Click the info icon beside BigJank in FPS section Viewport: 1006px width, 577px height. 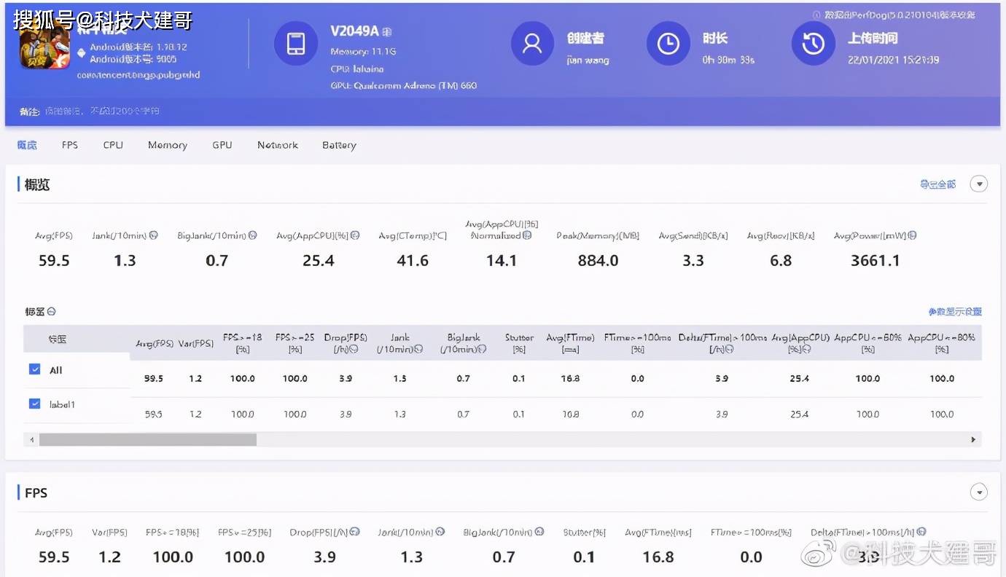pyautogui.click(x=540, y=533)
